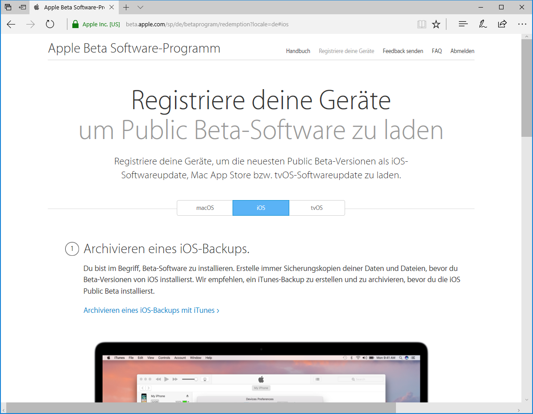The height and width of the screenshot is (414, 533).
Task: Open the Handbuch navigation link
Action: pos(298,51)
